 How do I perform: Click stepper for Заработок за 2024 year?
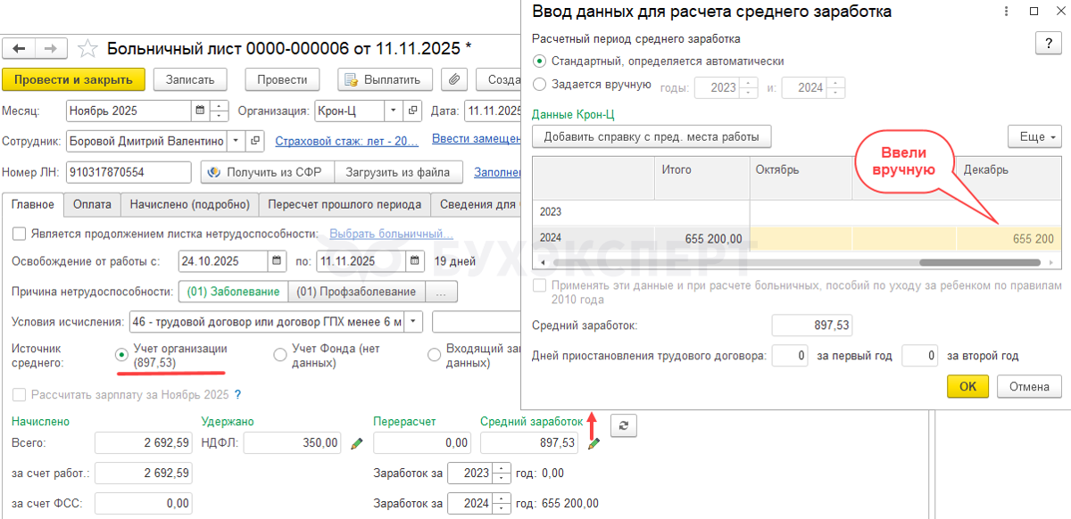[x=502, y=504]
